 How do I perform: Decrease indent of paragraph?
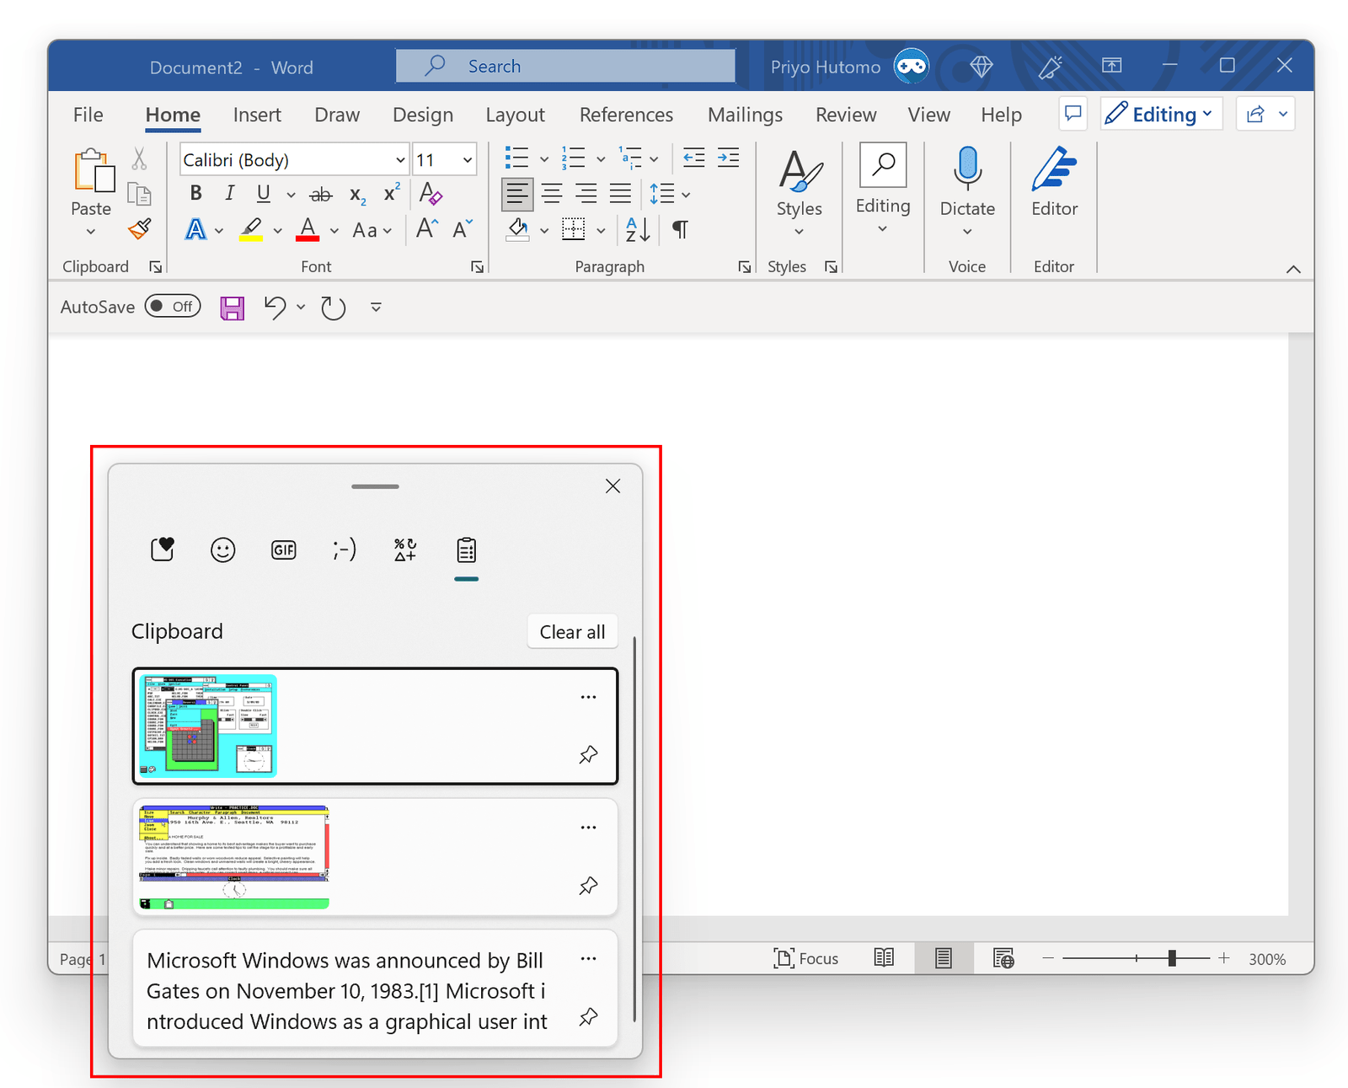coord(693,158)
